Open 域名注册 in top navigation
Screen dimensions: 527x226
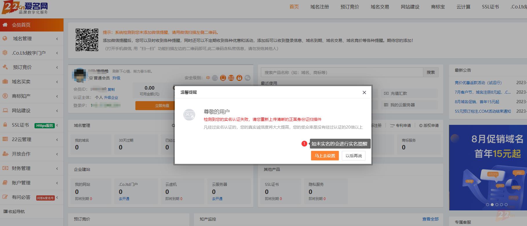(319, 7)
